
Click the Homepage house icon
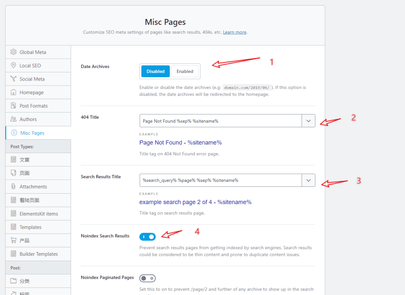13,92
